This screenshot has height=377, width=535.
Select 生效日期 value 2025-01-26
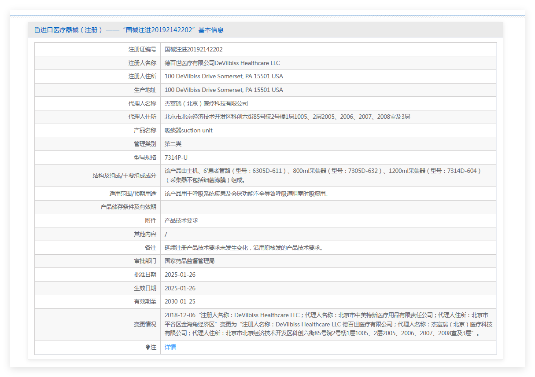pos(180,288)
